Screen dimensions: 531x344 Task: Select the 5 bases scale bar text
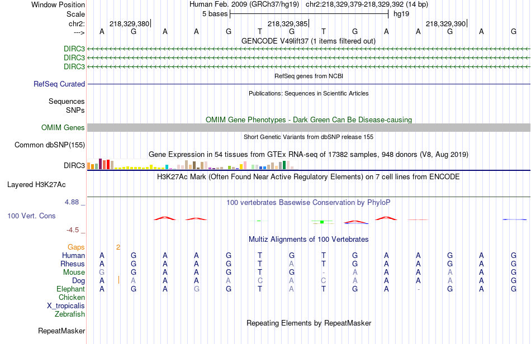pyautogui.click(x=215, y=14)
